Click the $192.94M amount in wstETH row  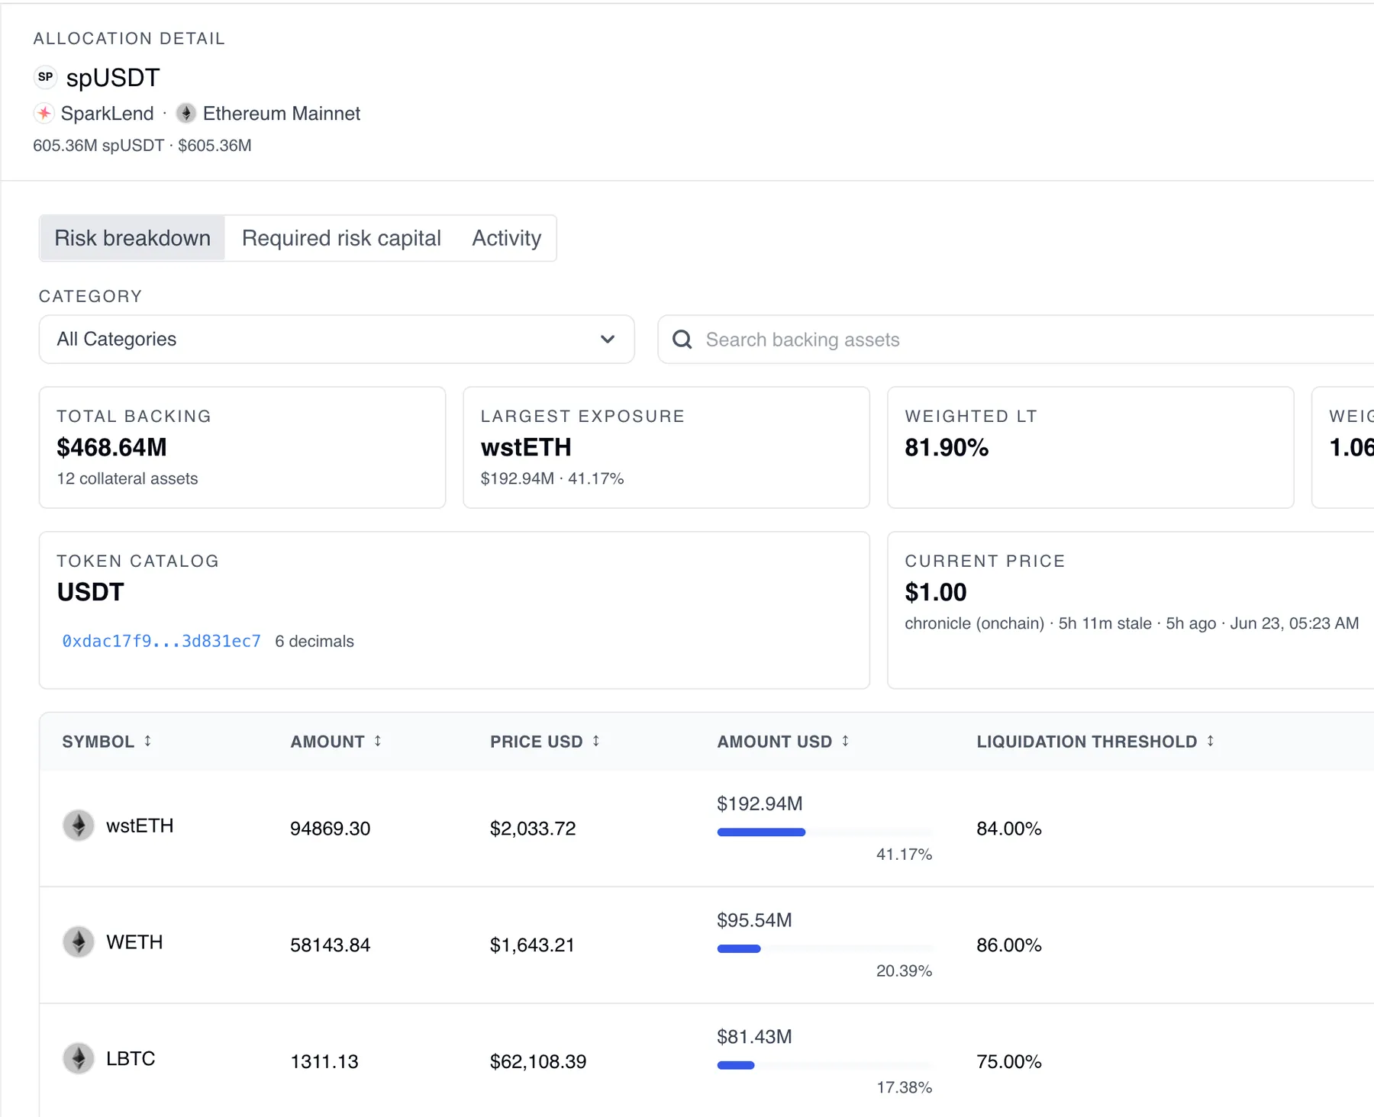(x=760, y=803)
